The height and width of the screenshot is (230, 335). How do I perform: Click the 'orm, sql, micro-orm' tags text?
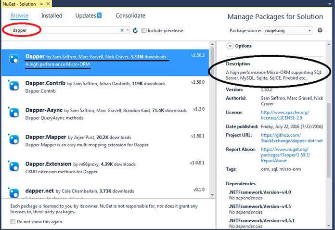tap(281, 169)
